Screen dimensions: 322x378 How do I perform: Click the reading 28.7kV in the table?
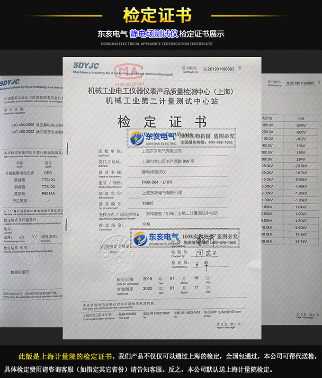[x=301, y=241]
